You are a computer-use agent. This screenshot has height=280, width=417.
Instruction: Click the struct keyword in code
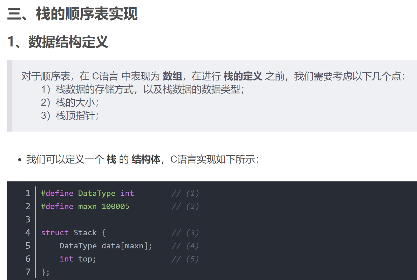click(55, 233)
